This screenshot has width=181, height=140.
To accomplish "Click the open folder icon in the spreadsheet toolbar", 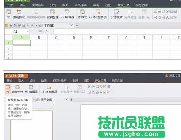I will [7, 25].
